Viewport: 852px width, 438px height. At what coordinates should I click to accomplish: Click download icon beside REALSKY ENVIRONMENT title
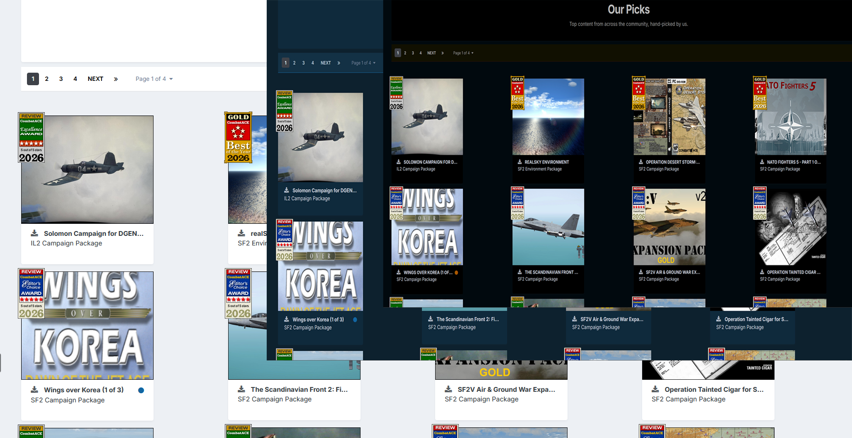point(520,162)
